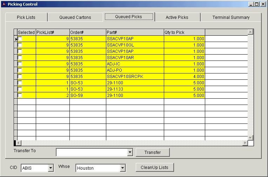Select row marker for first pick row
This screenshot has height=177, width=268.
16,39
